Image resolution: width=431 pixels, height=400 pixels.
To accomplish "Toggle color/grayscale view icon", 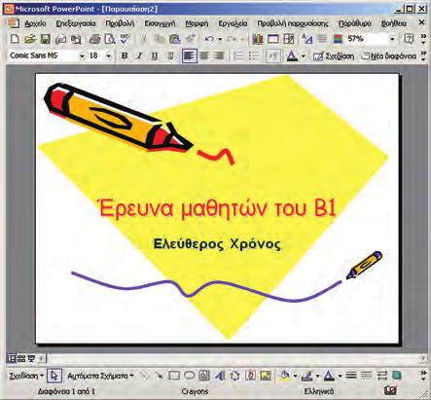I will (x=338, y=39).
